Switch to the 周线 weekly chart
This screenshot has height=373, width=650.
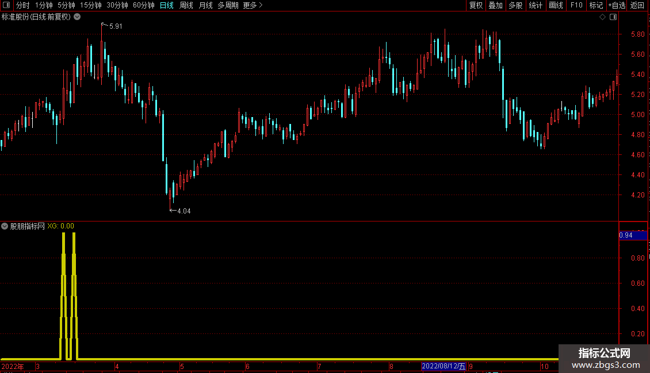click(186, 5)
